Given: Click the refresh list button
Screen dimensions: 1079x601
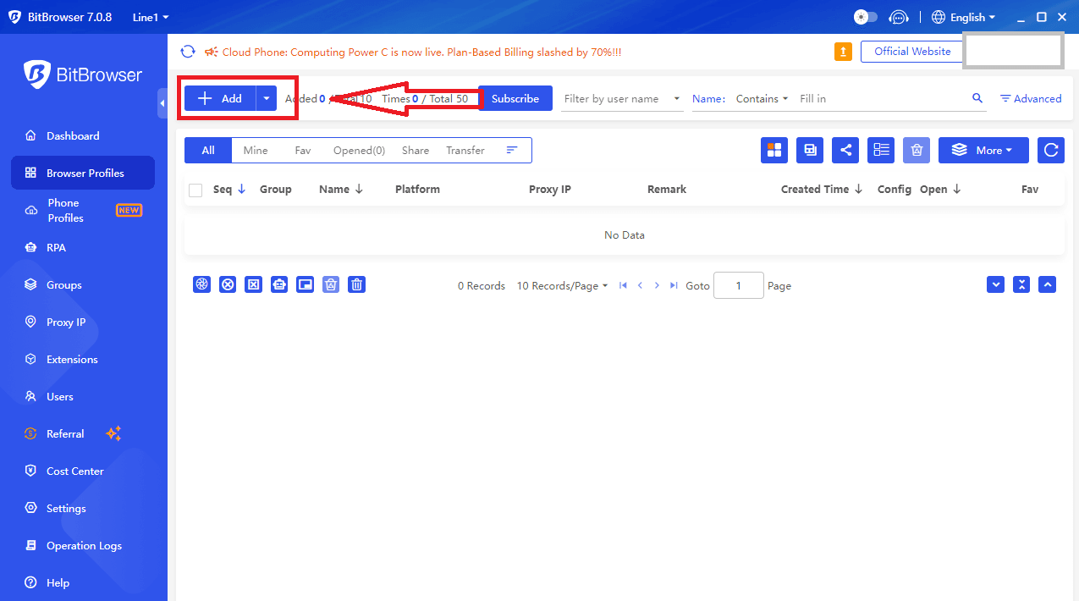Looking at the screenshot, I should click(x=1051, y=150).
